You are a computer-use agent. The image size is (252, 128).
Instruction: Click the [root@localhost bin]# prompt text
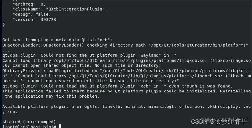click(29, 127)
